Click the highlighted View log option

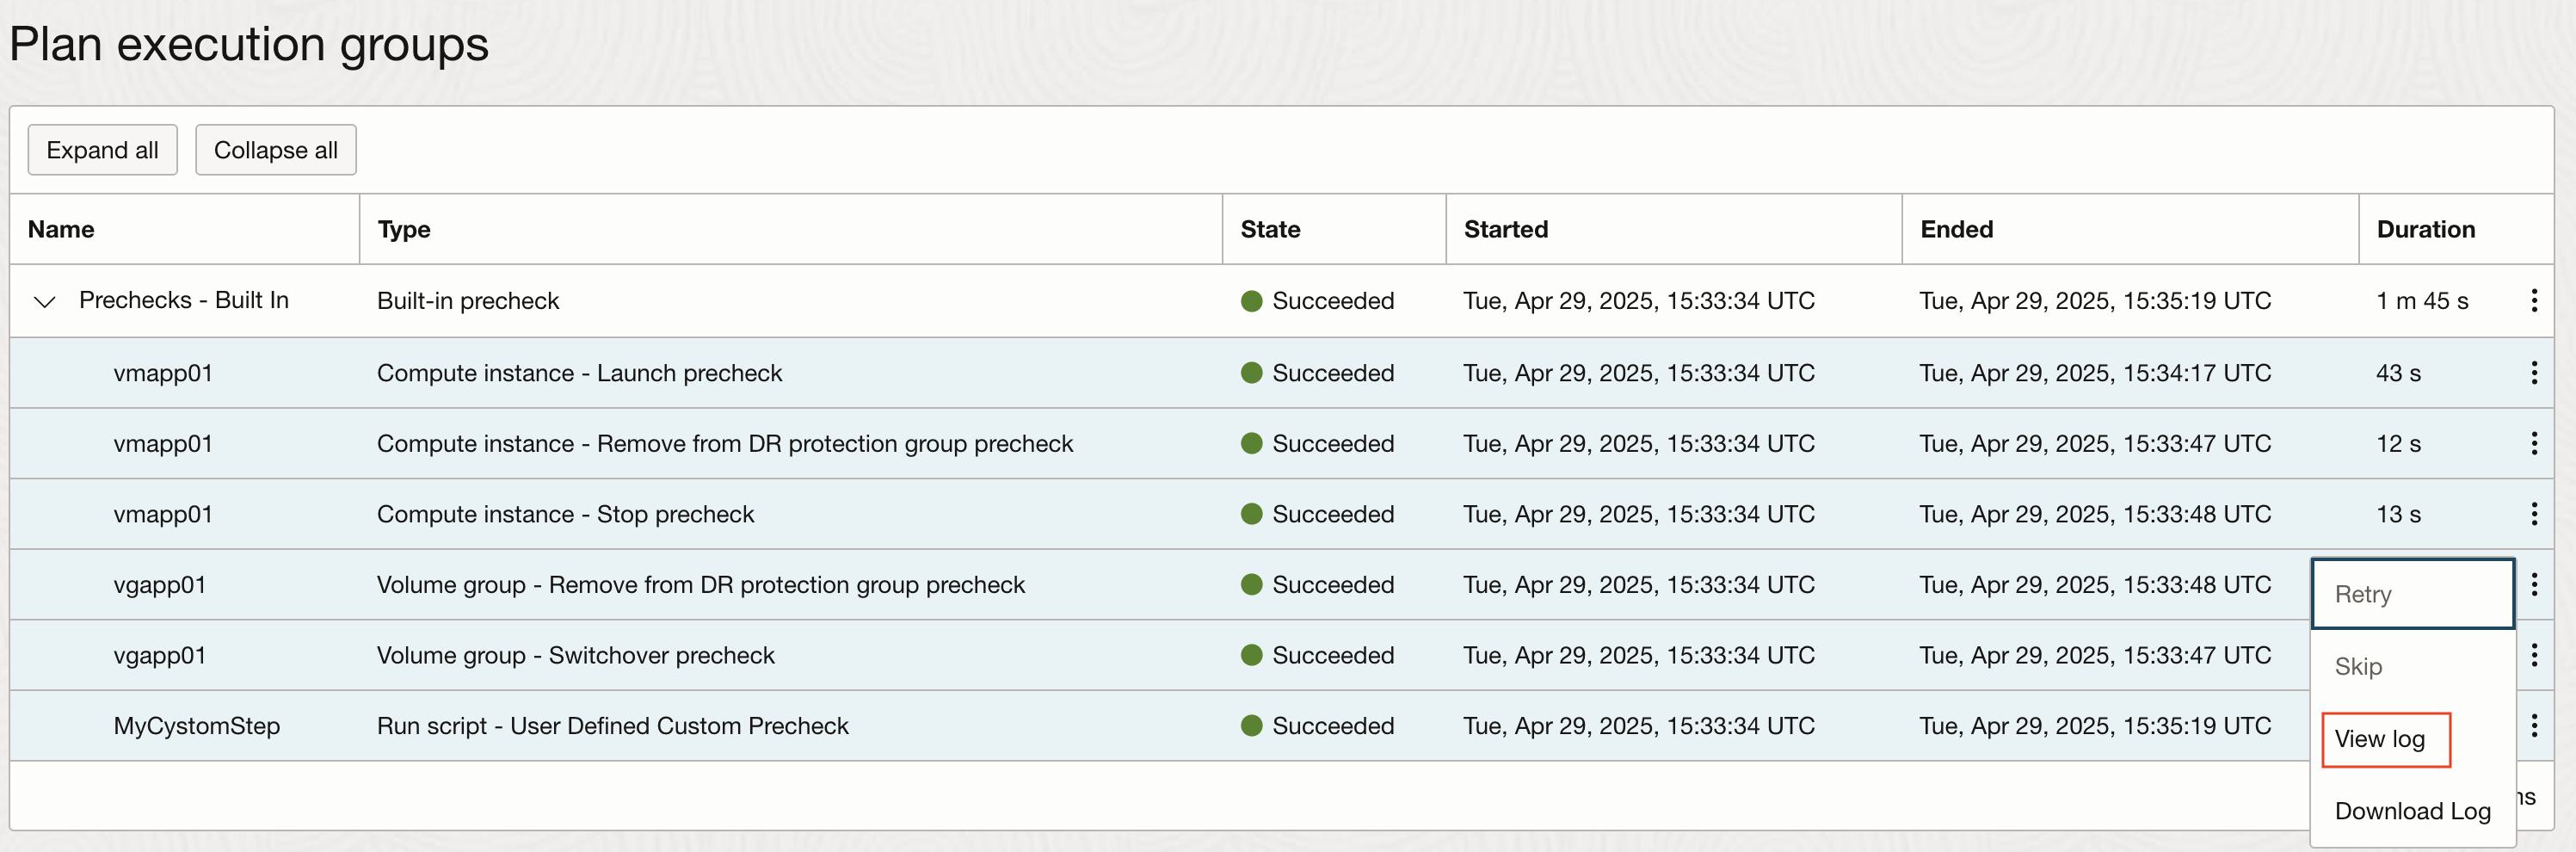[x=2381, y=739]
